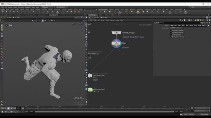Click the Group field in blast1 parameters
The height and width of the screenshot is (118, 211).
coord(188,26)
